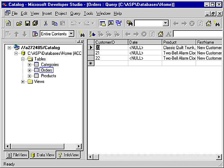This screenshot has width=224, height=168.
Task: Switch to the FileView tab
Action: 17,155
